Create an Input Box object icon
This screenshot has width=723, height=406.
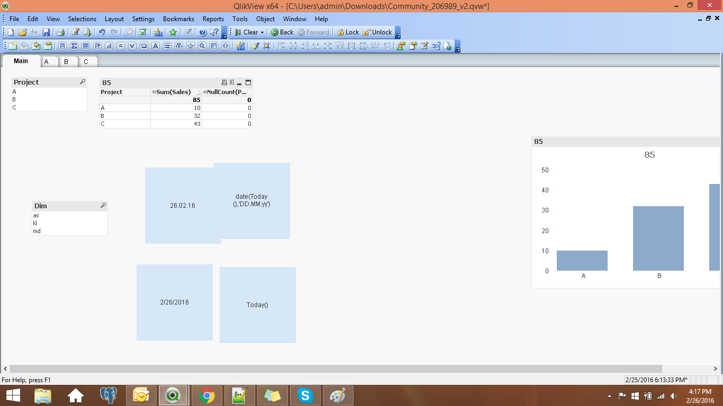[121, 46]
